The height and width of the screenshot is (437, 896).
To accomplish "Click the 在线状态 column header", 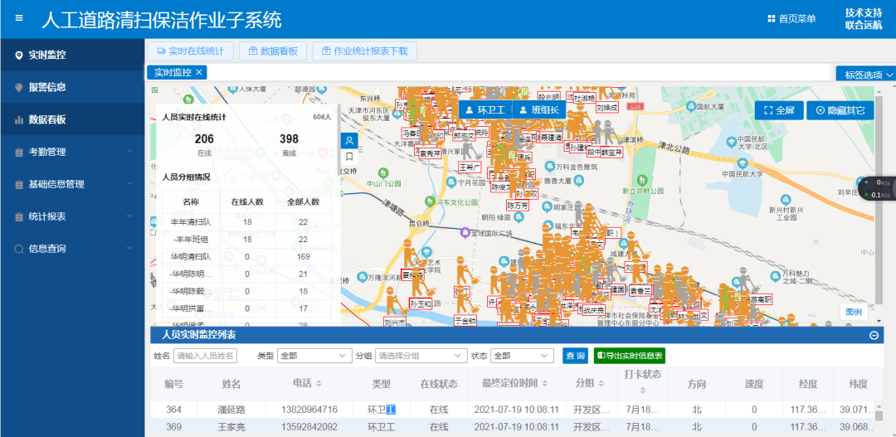I will coord(439,383).
